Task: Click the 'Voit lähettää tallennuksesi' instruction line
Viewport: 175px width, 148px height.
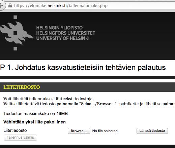Action: click(49, 99)
